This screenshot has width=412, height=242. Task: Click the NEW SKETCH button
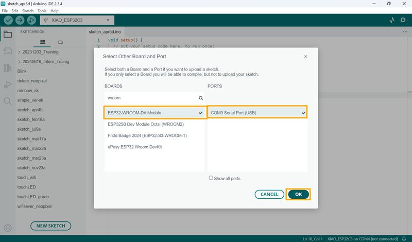[x=50, y=226]
